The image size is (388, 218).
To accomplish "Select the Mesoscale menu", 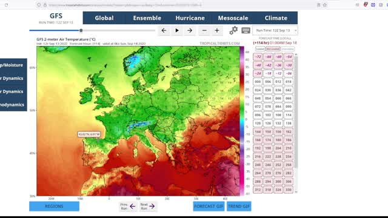I will (x=233, y=18).
